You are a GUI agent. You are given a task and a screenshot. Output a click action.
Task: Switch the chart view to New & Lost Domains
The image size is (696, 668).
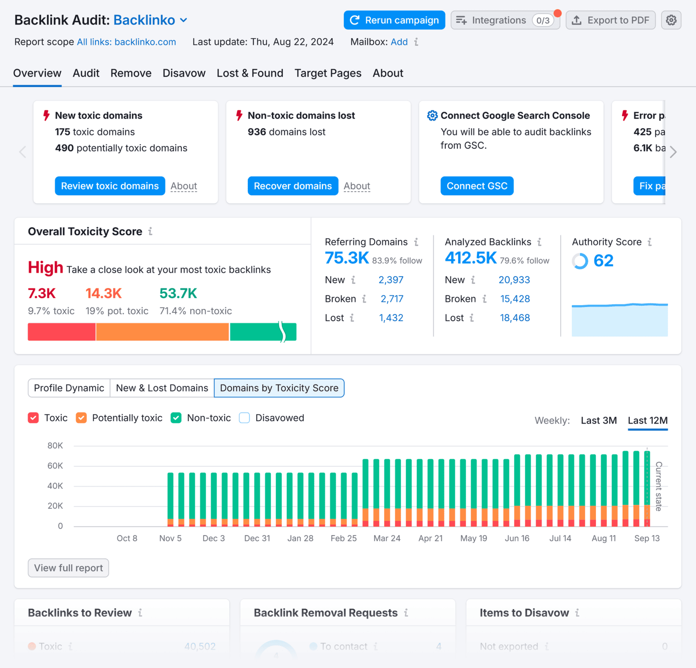pos(162,388)
